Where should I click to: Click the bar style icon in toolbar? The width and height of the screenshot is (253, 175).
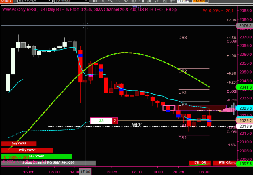[95, 1]
